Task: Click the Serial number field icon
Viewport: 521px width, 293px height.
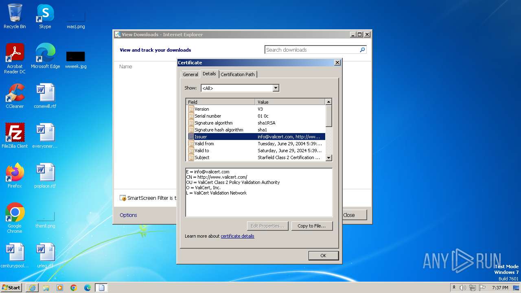Action: (x=191, y=116)
